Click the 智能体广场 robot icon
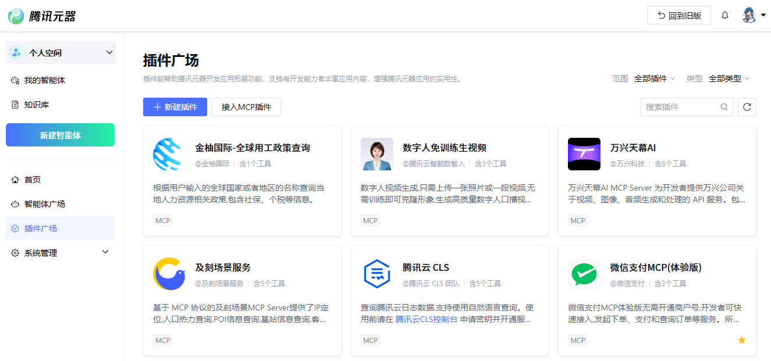Viewport: 771px width, 361px height. [x=15, y=204]
